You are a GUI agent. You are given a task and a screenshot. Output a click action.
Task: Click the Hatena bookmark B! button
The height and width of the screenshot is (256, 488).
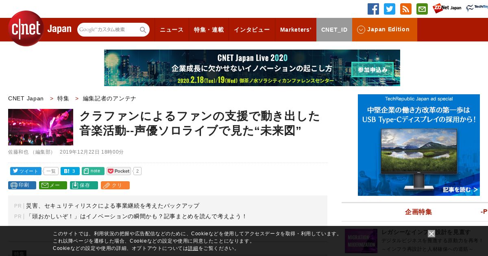[x=70, y=171]
